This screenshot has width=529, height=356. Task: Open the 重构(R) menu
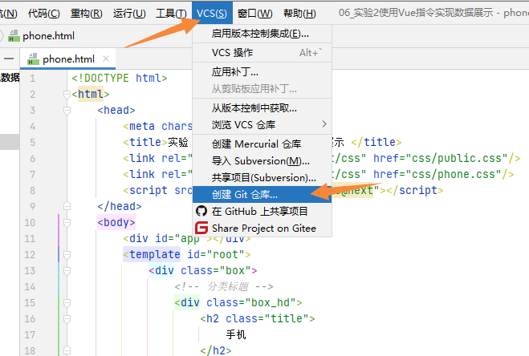pos(87,14)
